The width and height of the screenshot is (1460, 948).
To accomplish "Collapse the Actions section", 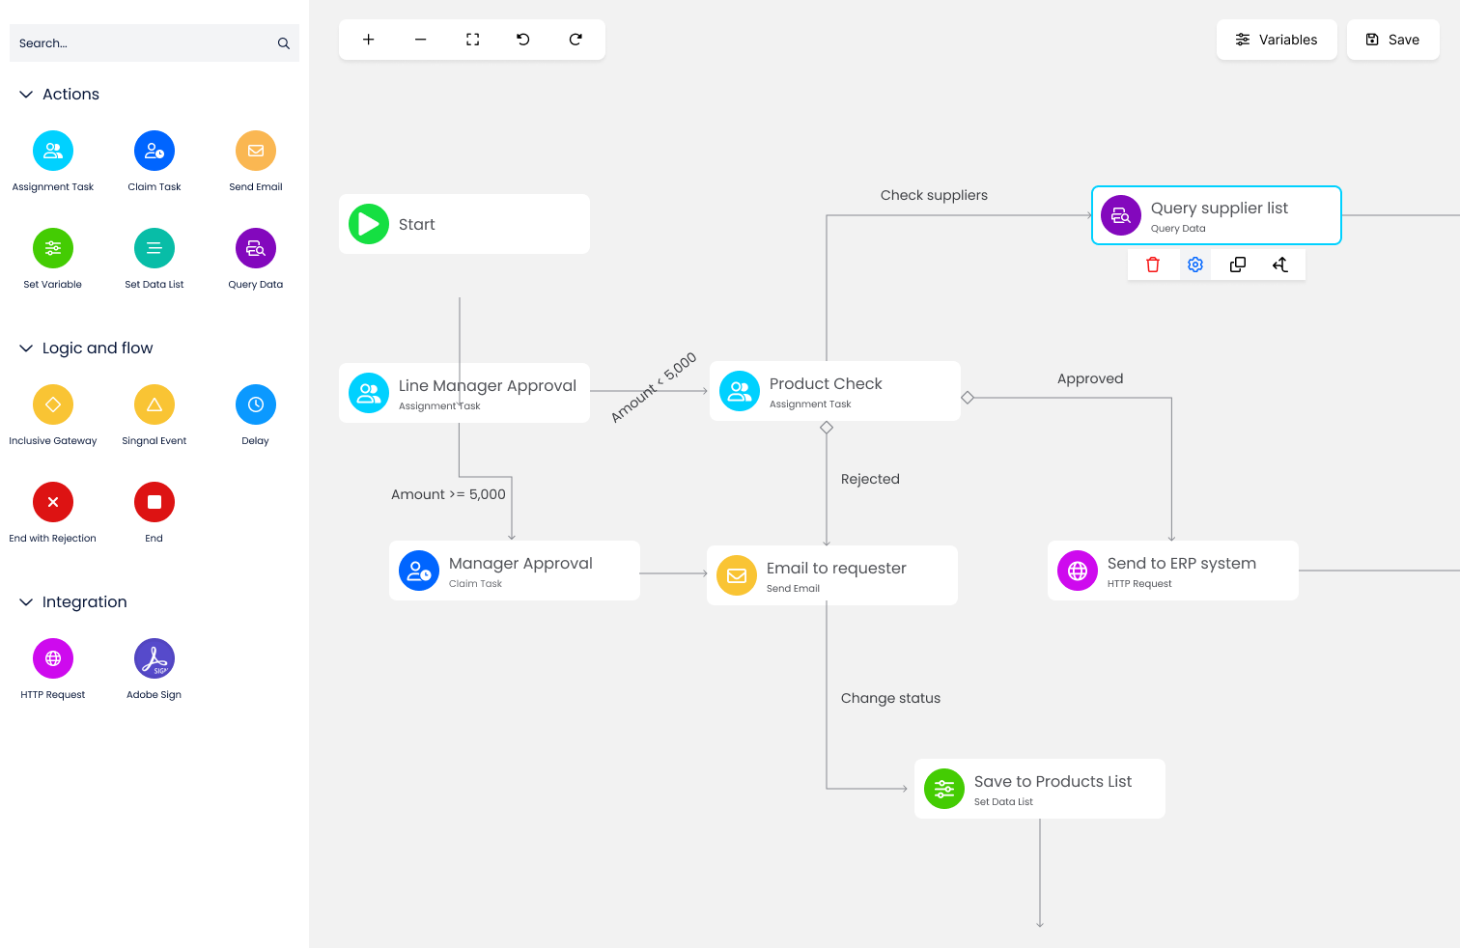I will (26, 95).
